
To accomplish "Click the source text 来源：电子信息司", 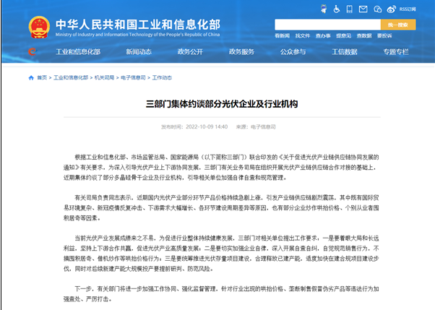I will pyautogui.click(x=256, y=127).
